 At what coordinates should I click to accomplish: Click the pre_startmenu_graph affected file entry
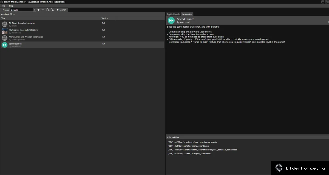192,142
